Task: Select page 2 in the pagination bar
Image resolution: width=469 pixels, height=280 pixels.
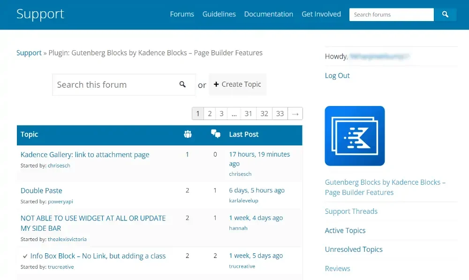Action: tap(210, 113)
